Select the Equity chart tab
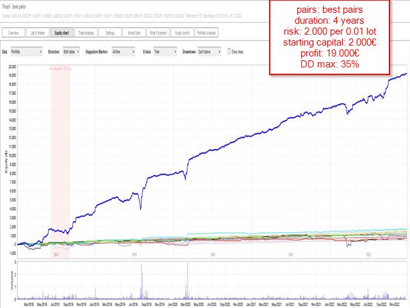The width and height of the screenshot is (410, 308). pos(61,33)
